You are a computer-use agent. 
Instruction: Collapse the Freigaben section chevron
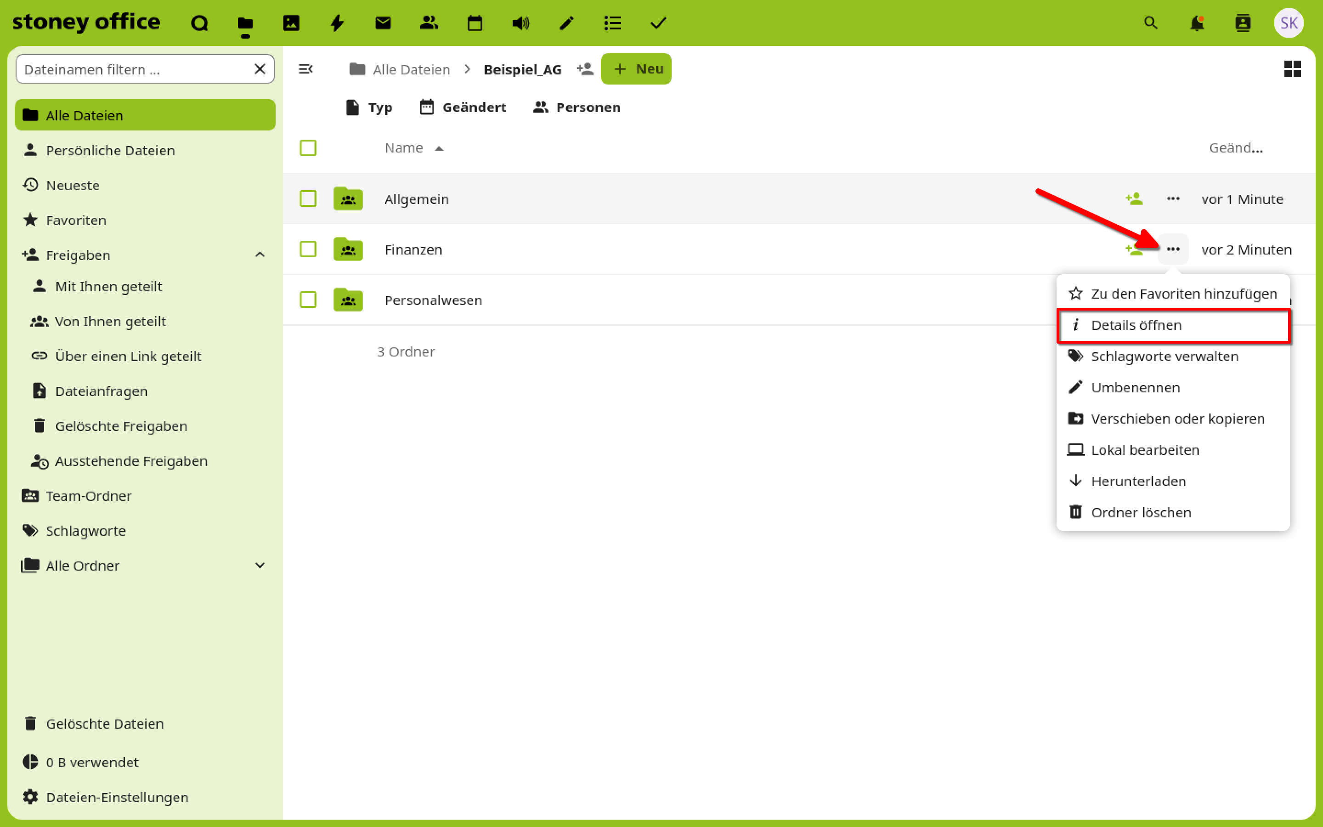point(260,255)
